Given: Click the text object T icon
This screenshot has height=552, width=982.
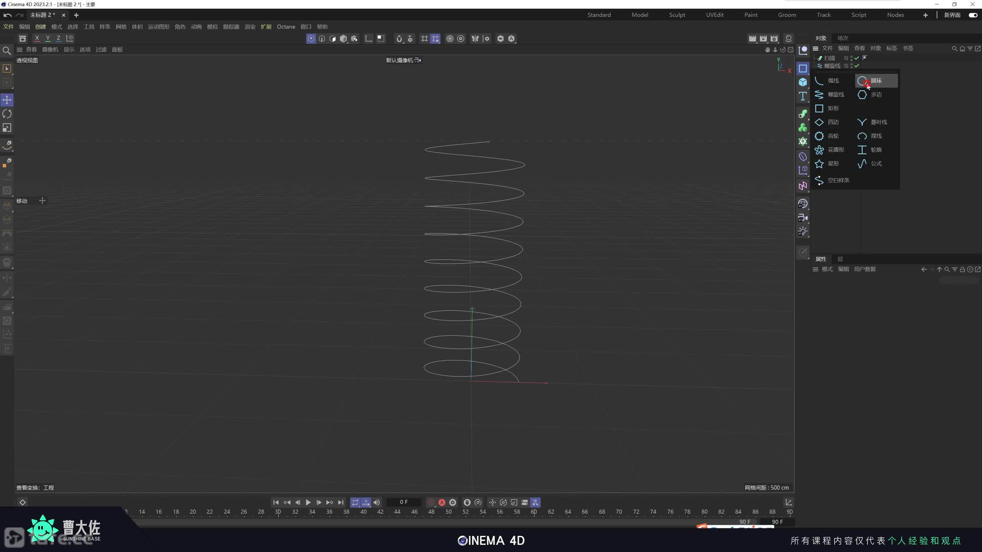Looking at the screenshot, I should 802,96.
